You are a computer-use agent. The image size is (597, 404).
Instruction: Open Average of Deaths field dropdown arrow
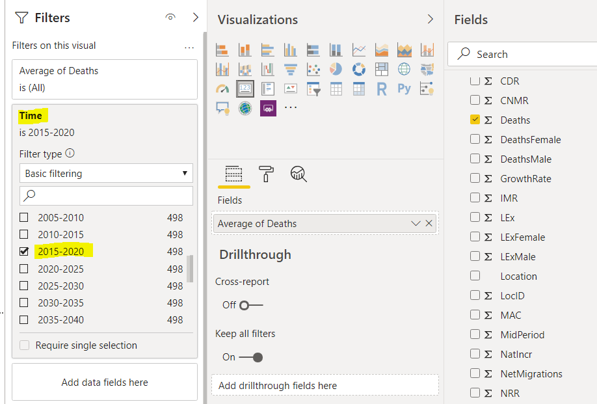416,224
